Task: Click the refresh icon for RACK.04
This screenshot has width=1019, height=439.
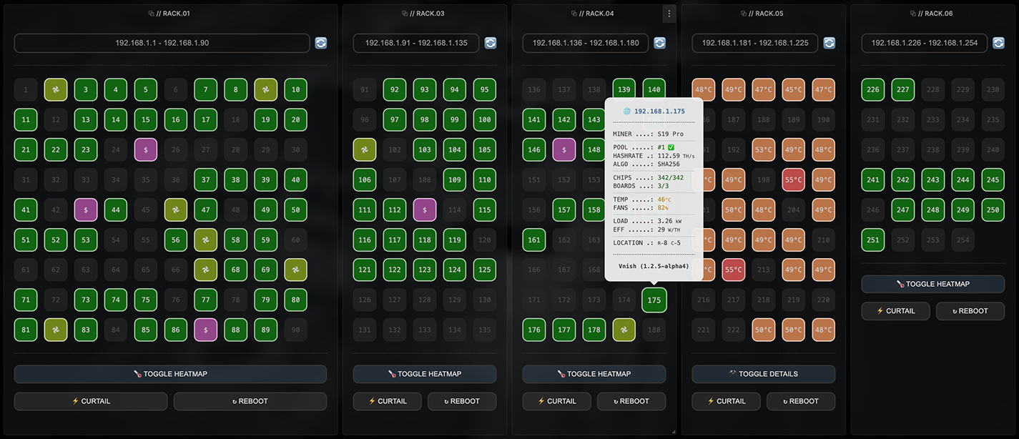Action: point(659,43)
